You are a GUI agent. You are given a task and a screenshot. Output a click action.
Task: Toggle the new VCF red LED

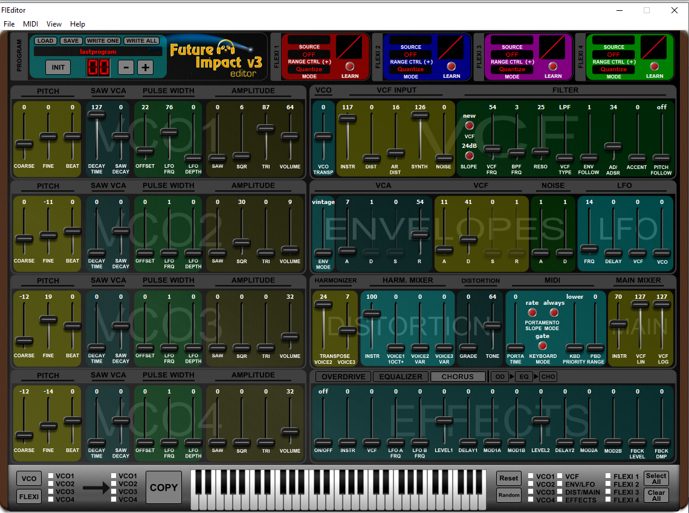click(x=469, y=126)
